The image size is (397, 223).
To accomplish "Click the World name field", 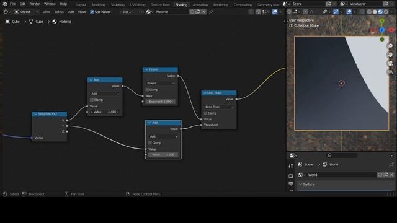I will (x=341, y=175).
